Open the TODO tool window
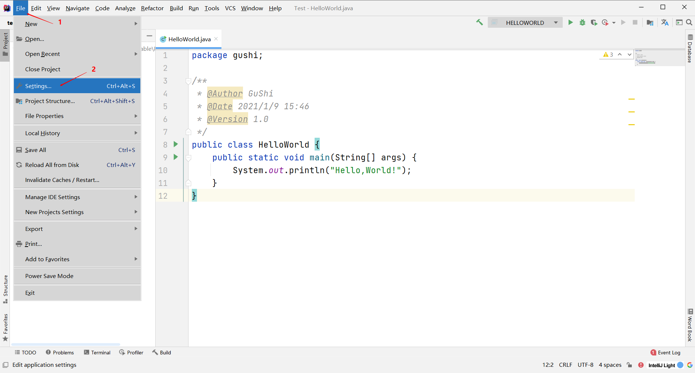The height and width of the screenshot is (373, 695). 26,353
